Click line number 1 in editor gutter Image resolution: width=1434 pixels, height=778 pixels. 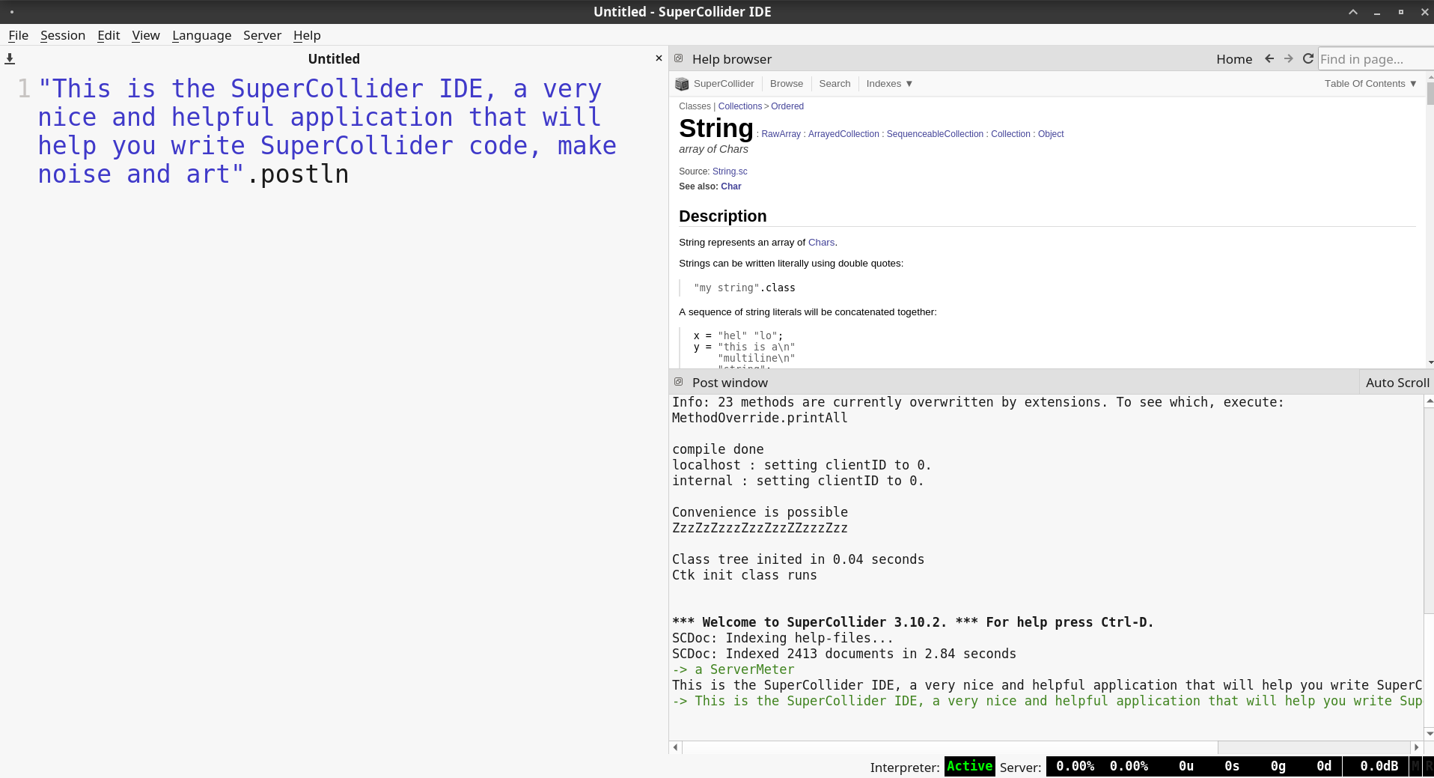(x=24, y=89)
